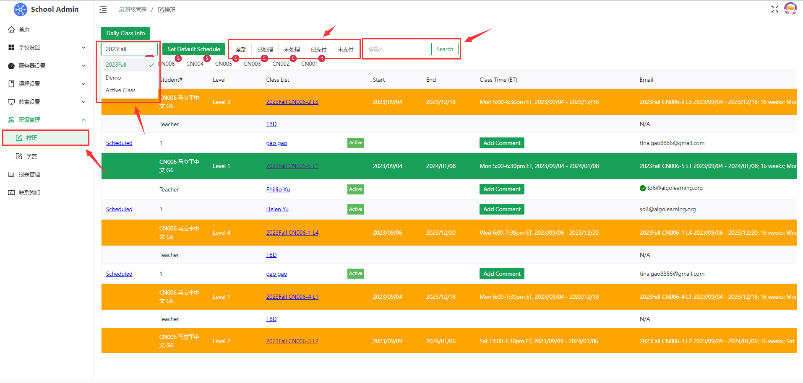The width and height of the screenshot is (803, 383).
Task: Click Set Default Schedule button
Action: pos(193,49)
